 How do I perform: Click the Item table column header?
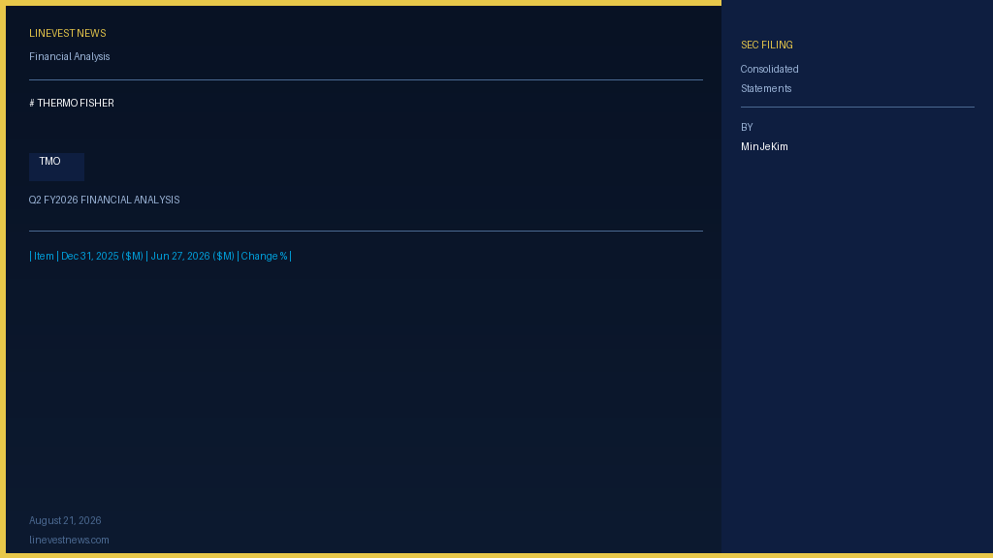pyautogui.click(x=44, y=256)
